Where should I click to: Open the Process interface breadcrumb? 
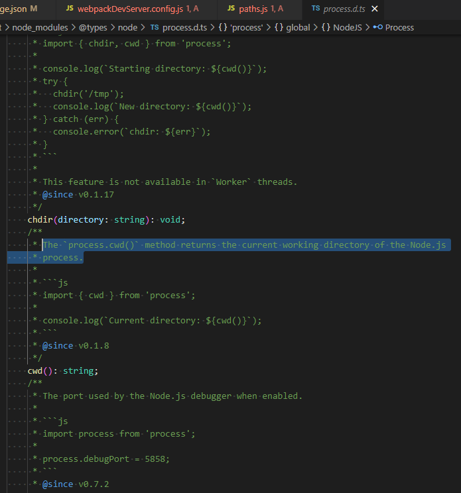click(399, 28)
